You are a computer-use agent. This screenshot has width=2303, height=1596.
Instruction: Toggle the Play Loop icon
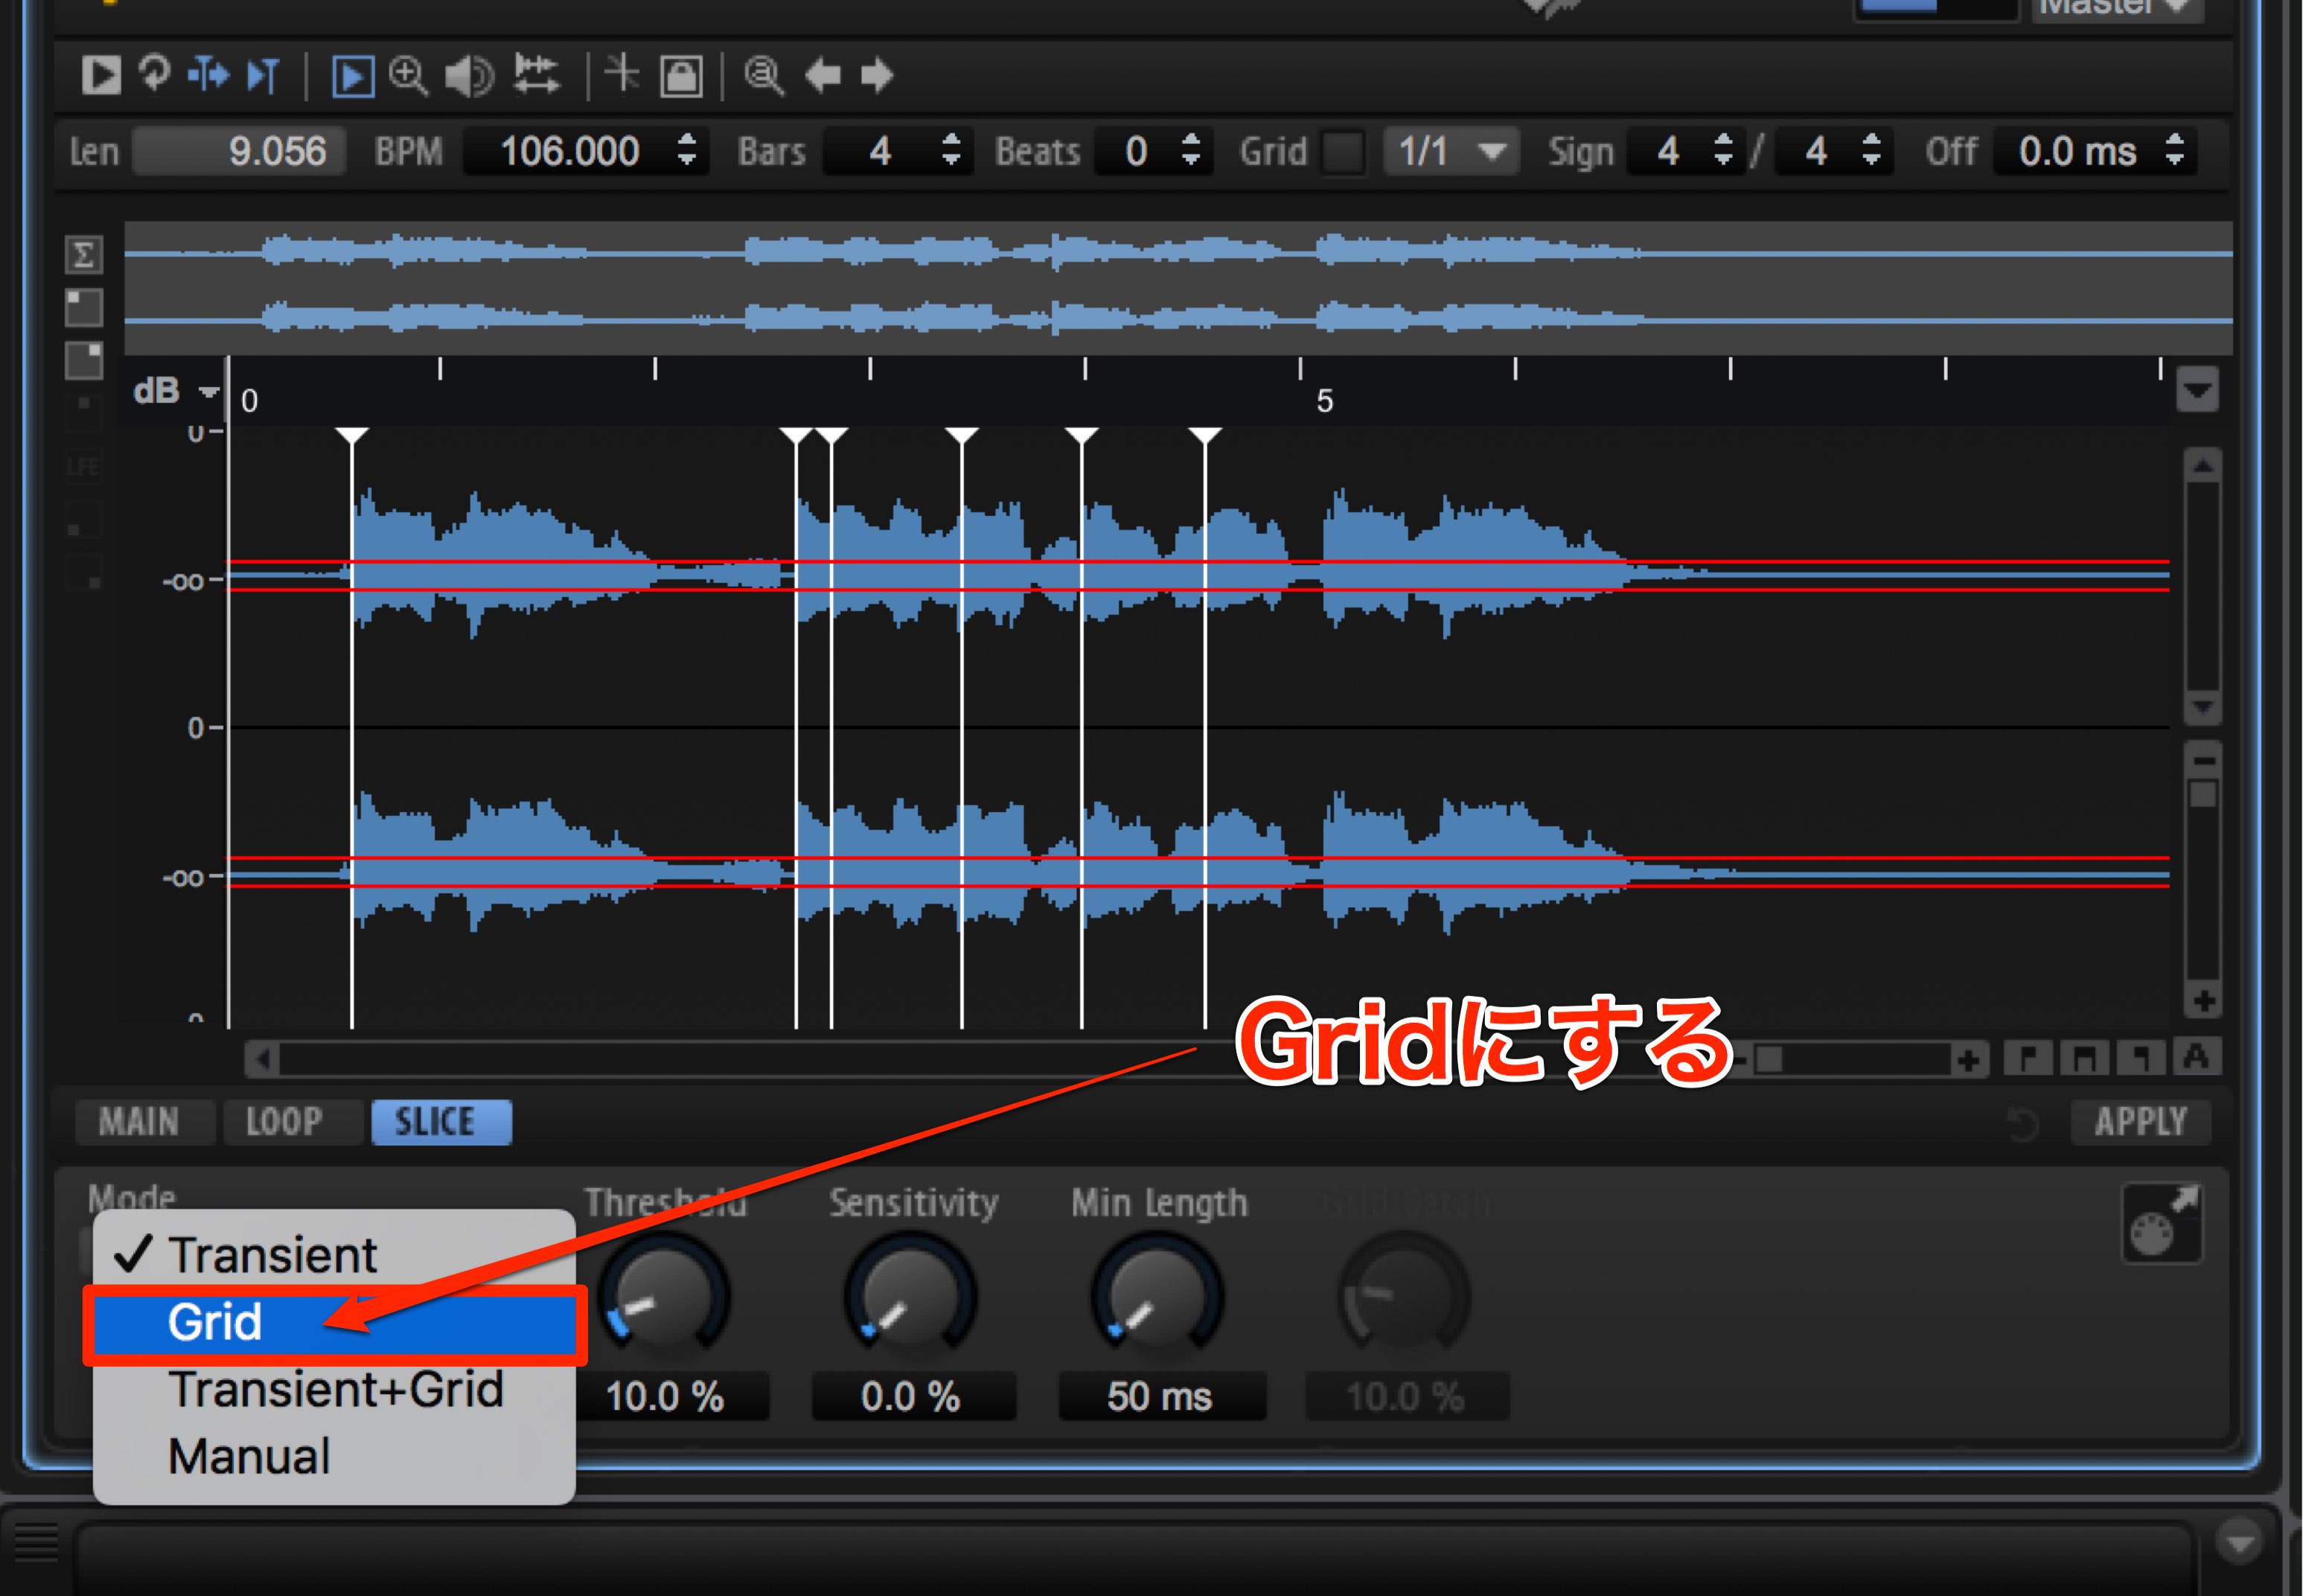[155, 74]
